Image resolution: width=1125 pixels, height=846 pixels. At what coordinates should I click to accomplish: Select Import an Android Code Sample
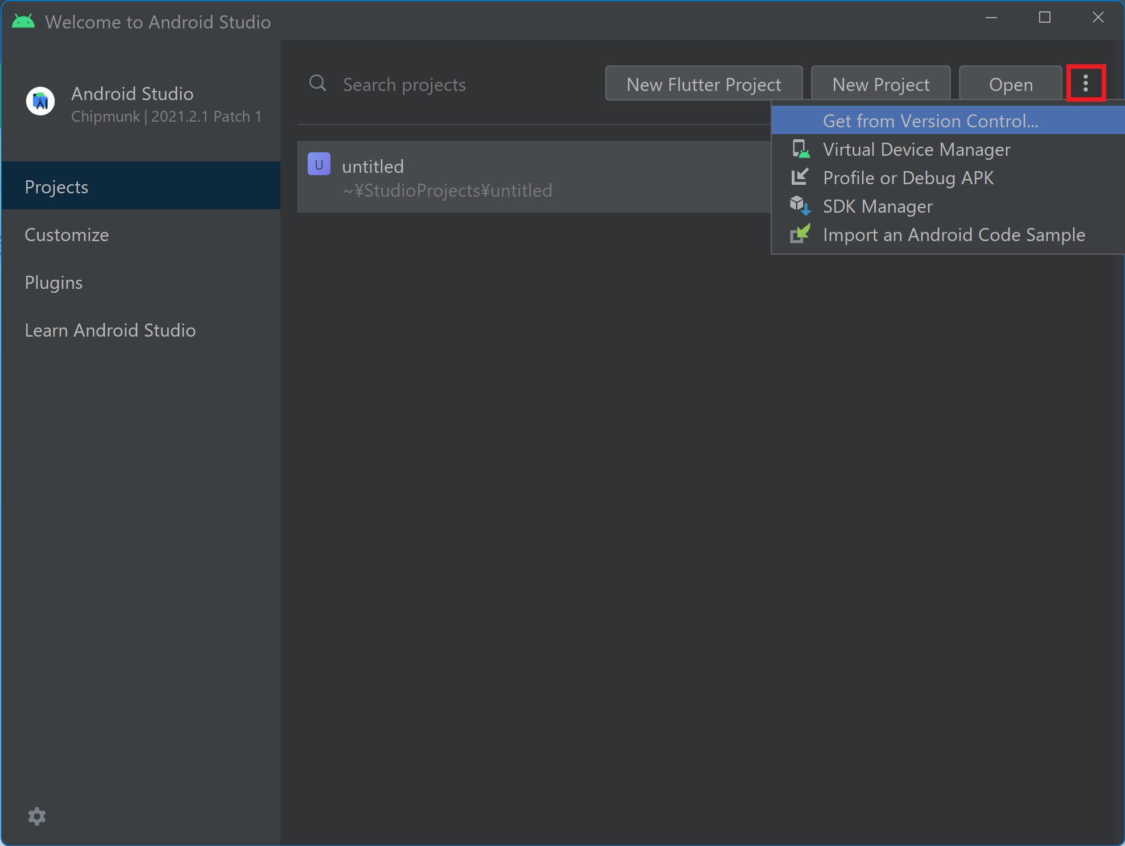[954, 234]
